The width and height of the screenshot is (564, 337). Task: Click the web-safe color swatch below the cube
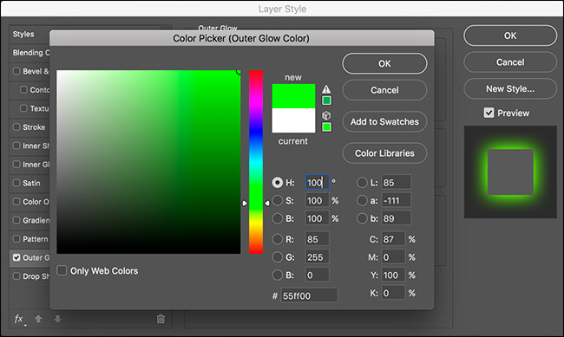click(x=326, y=126)
